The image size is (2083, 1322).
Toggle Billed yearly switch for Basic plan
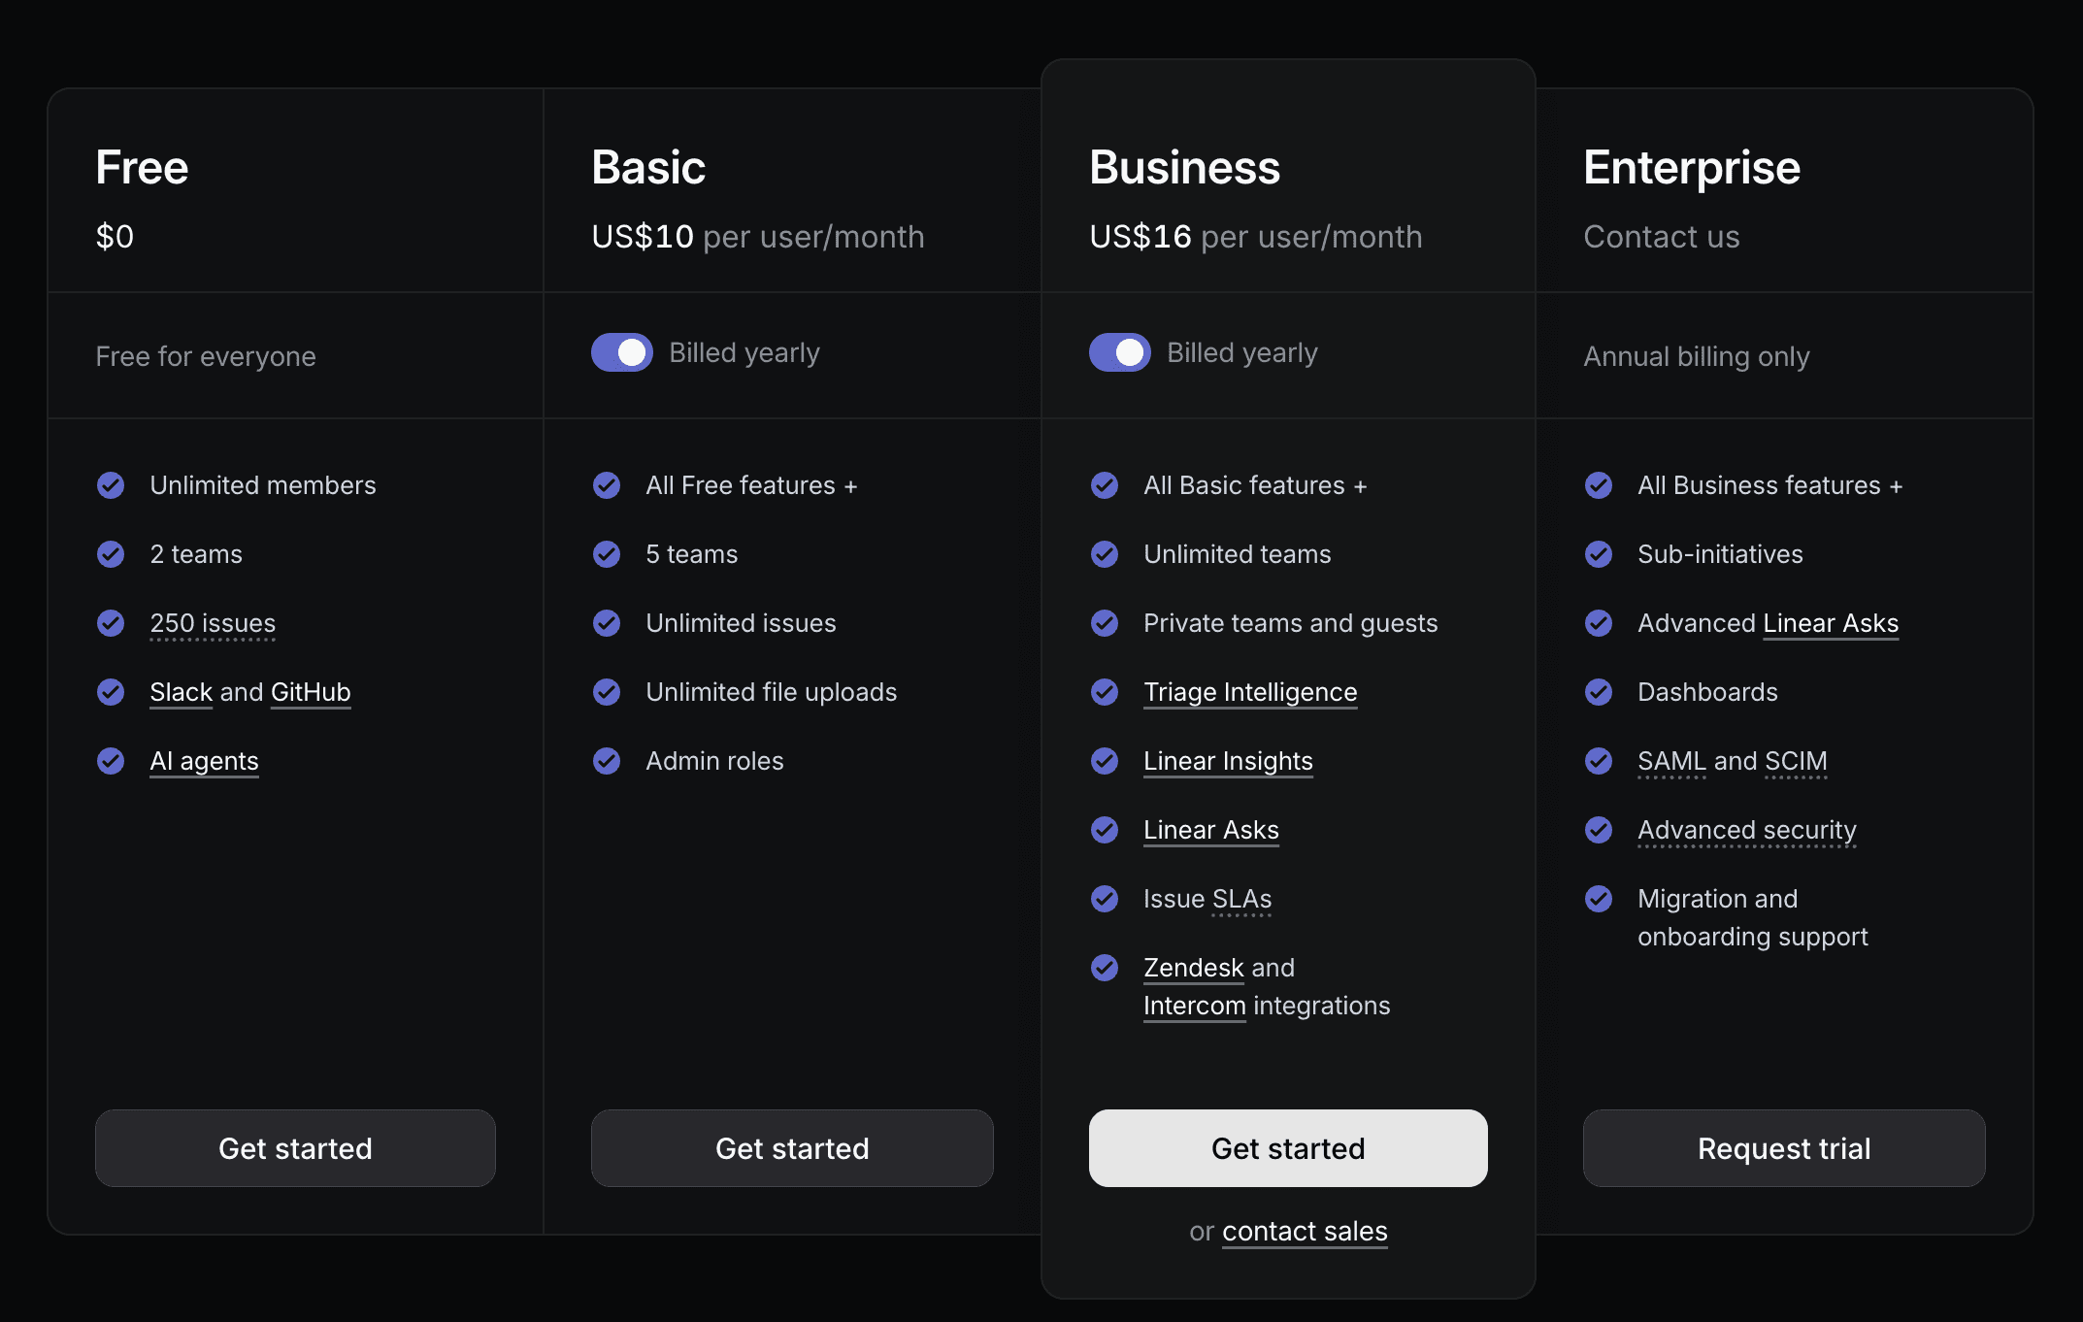click(622, 352)
